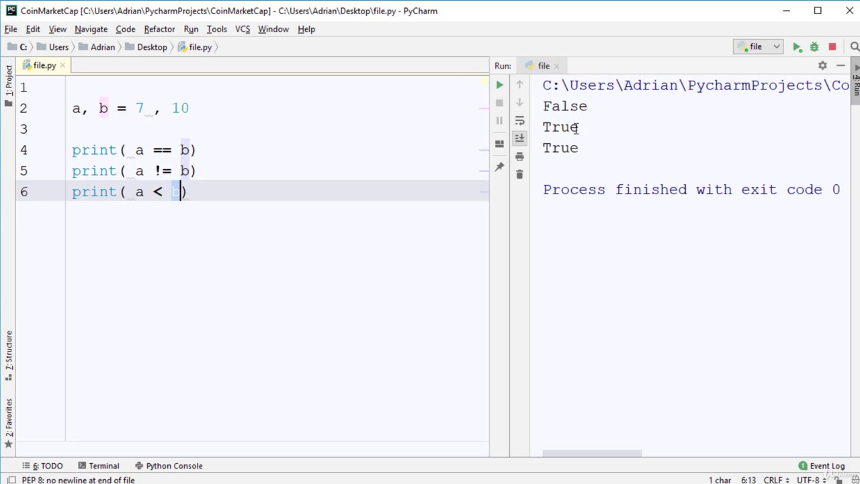The height and width of the screenshot is (484, 860).
Task: Click the console horizontal scrollbar
Action: [x=592, y=453]
